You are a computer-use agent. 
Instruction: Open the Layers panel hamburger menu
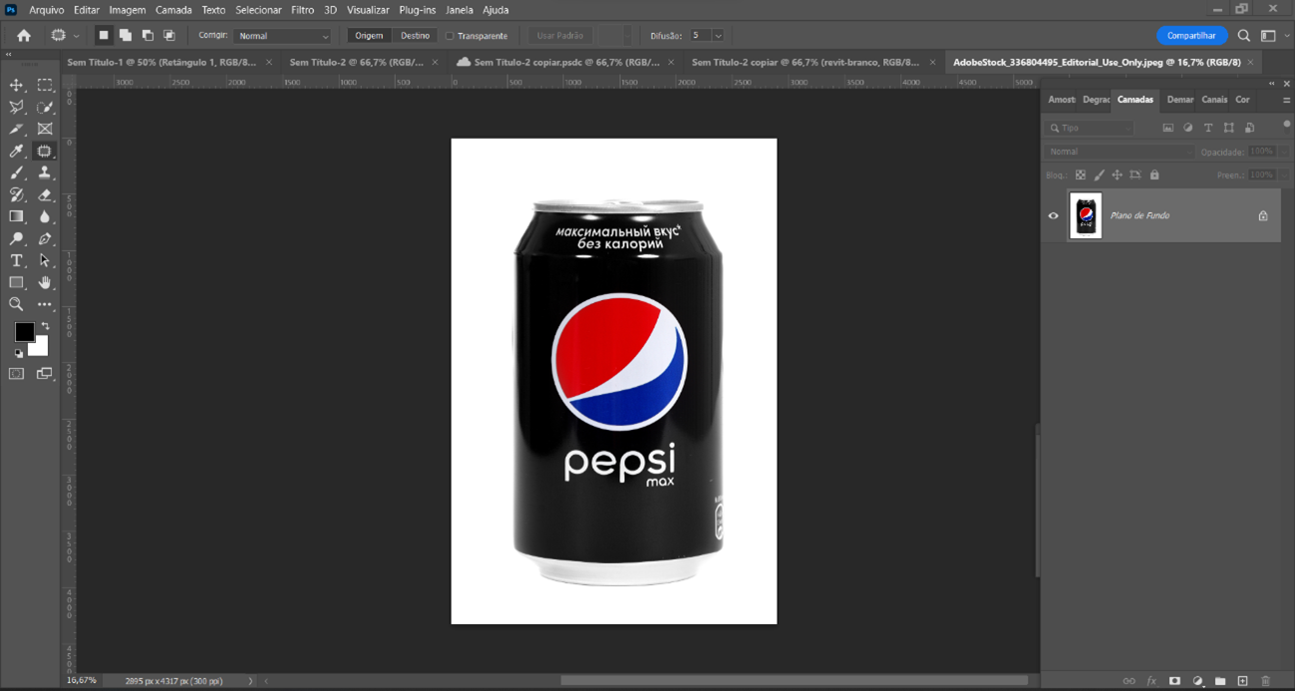tap(1286, 100)
